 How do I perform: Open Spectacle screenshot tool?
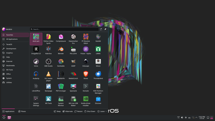point(73,89)
